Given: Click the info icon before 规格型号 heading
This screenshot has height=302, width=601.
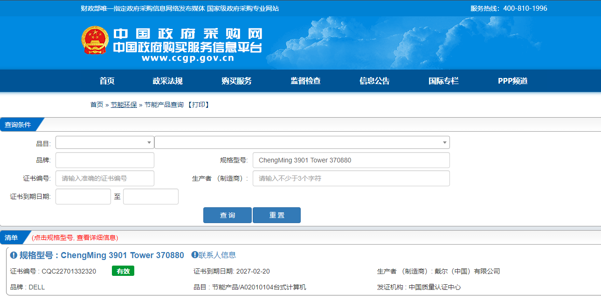Looking at the screenshot, I should click(x=14, y=255).
